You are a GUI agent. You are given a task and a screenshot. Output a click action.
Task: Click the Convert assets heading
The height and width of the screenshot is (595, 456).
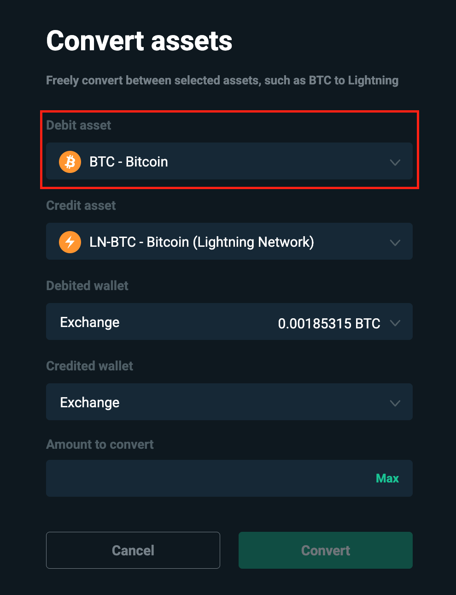(139, 41)
